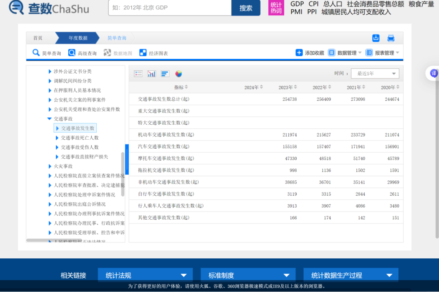Click the 搜索 search button
The height and width of the screenshot is (292, 439).
[x=246, y=8]
